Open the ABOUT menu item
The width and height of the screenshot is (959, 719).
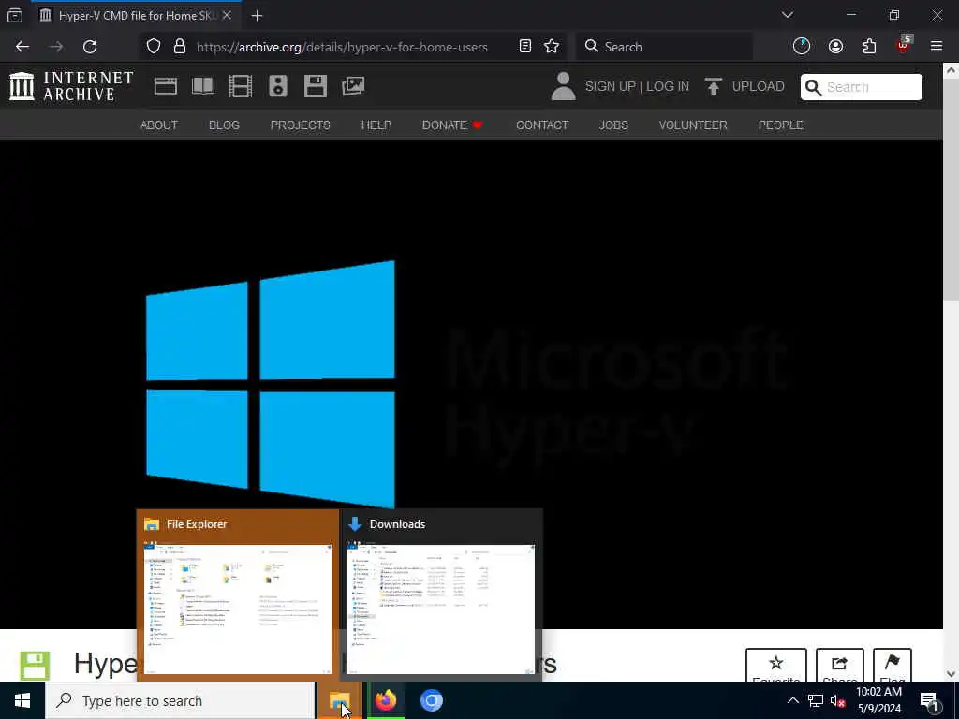(159, 125)
